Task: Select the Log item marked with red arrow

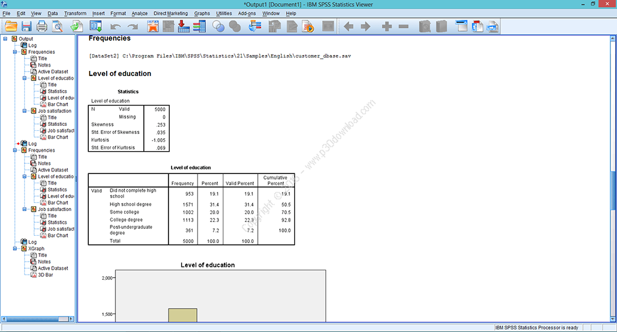Action: coord(32,144)
